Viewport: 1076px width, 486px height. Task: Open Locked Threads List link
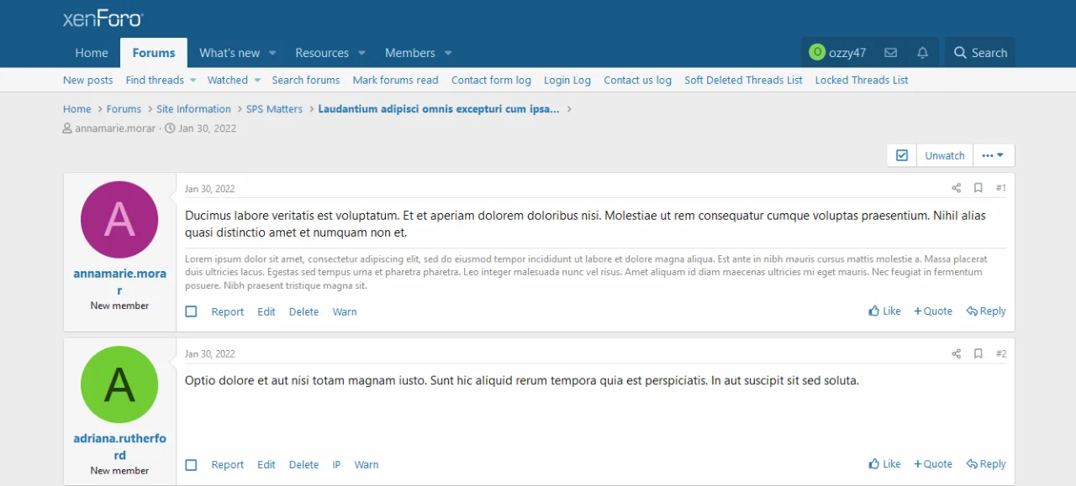pyautogui.click(x=861, y=80)
